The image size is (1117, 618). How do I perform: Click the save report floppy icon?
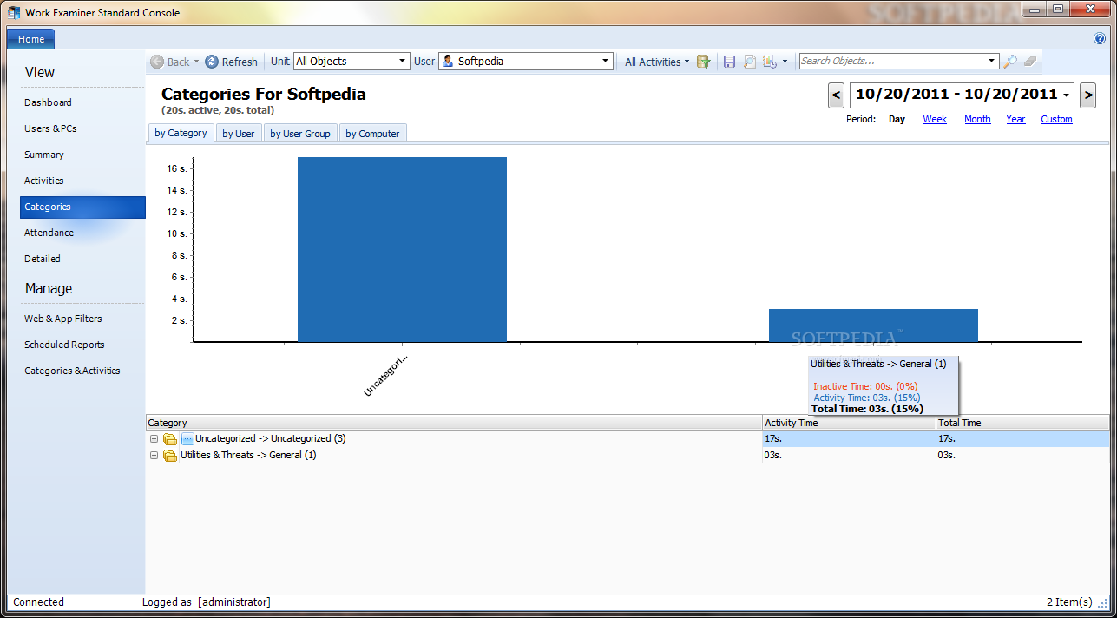729,62
